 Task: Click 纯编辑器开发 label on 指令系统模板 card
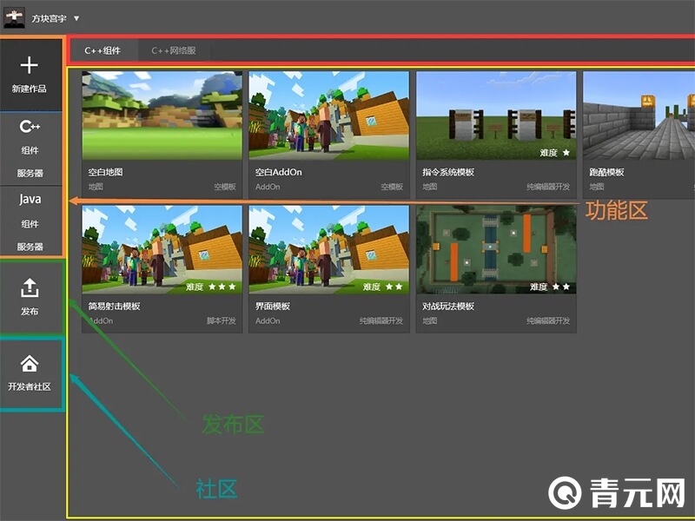(548, 187)
